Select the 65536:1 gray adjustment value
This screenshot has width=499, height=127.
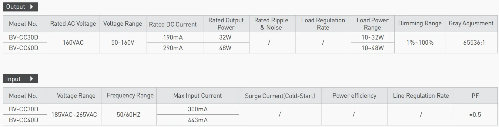pos(474,43)
